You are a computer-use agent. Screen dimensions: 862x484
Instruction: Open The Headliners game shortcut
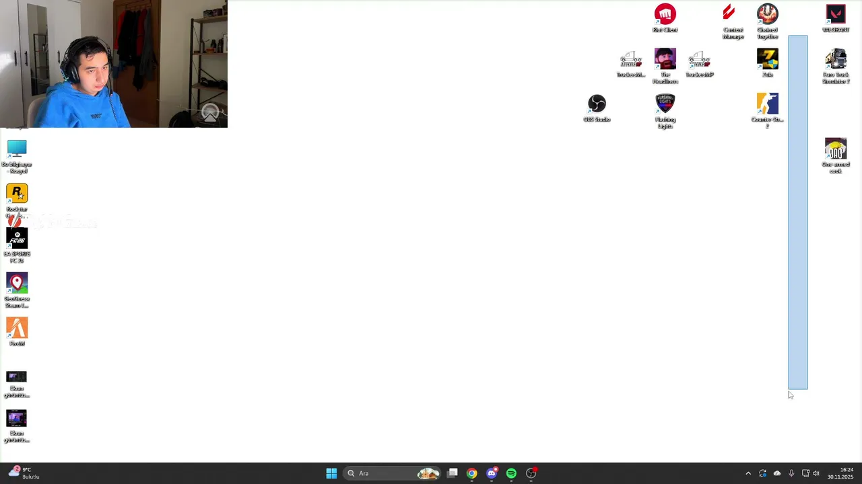click(x=665, y=66)
